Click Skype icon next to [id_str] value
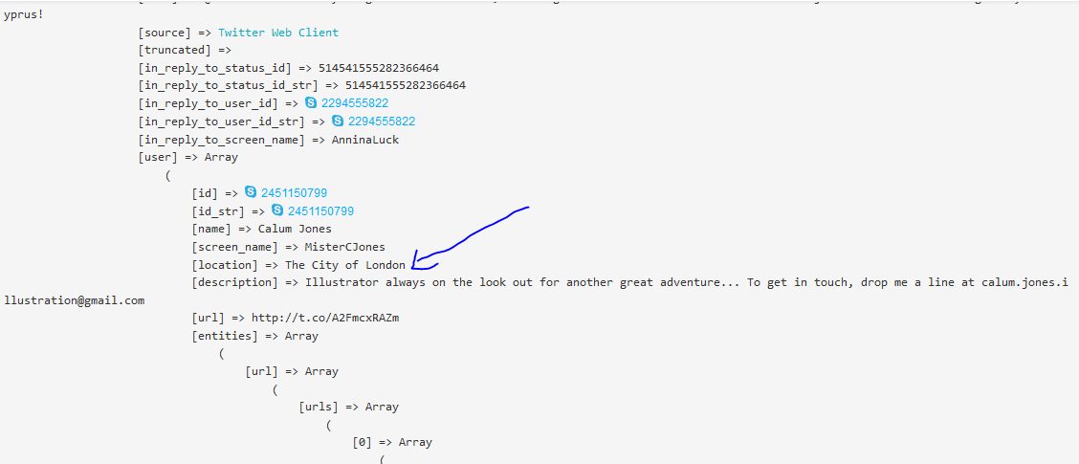Image resolution: width=1079 pixels, height=464 pixels. coord(277,210)
